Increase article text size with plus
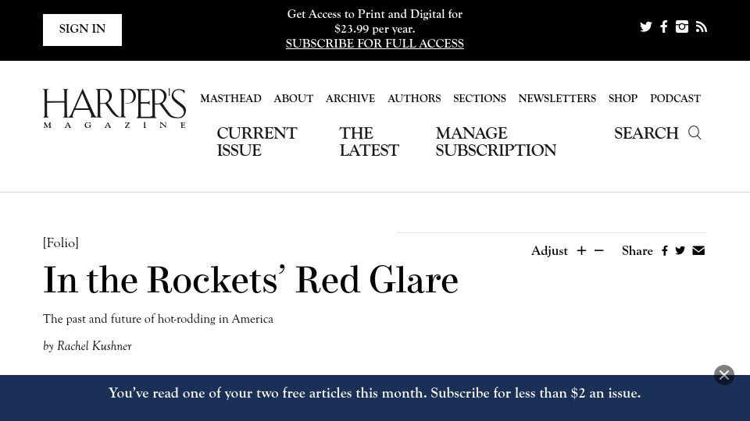 click(x=581, y=250)
